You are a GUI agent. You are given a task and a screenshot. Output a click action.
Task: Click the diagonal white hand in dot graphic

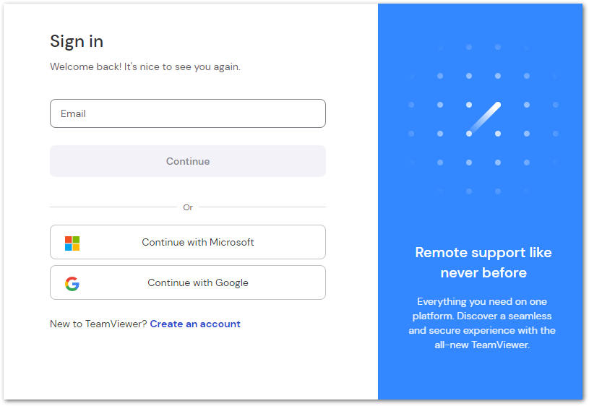(x=484, y=118)
